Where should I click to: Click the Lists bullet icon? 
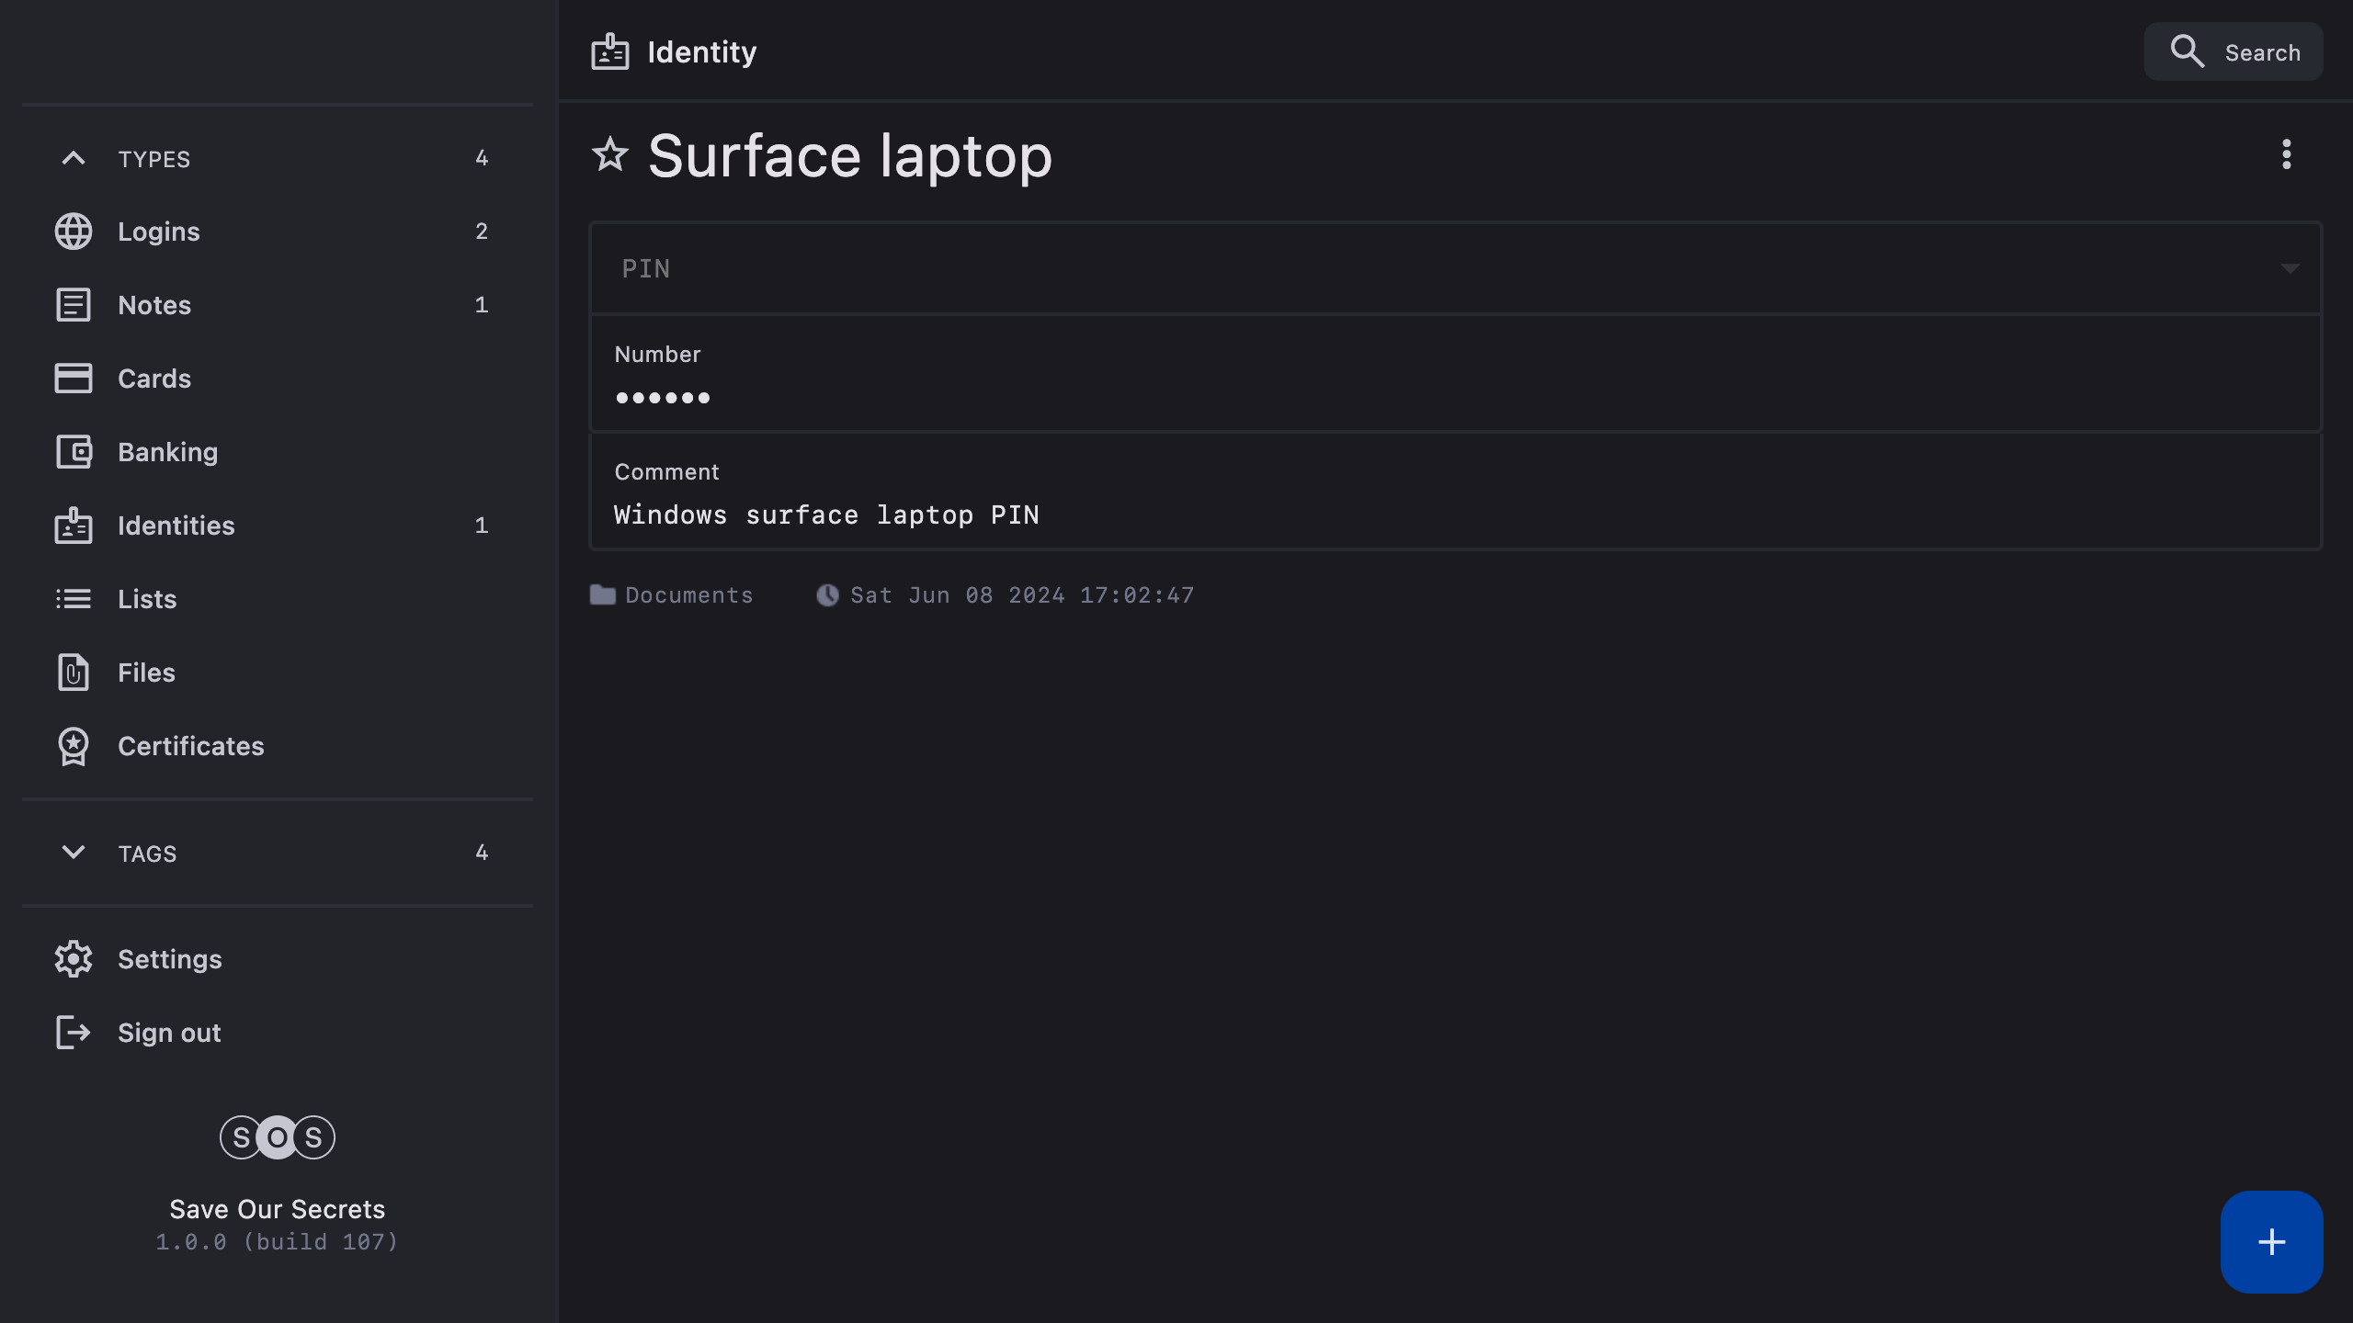coord(74,599)
